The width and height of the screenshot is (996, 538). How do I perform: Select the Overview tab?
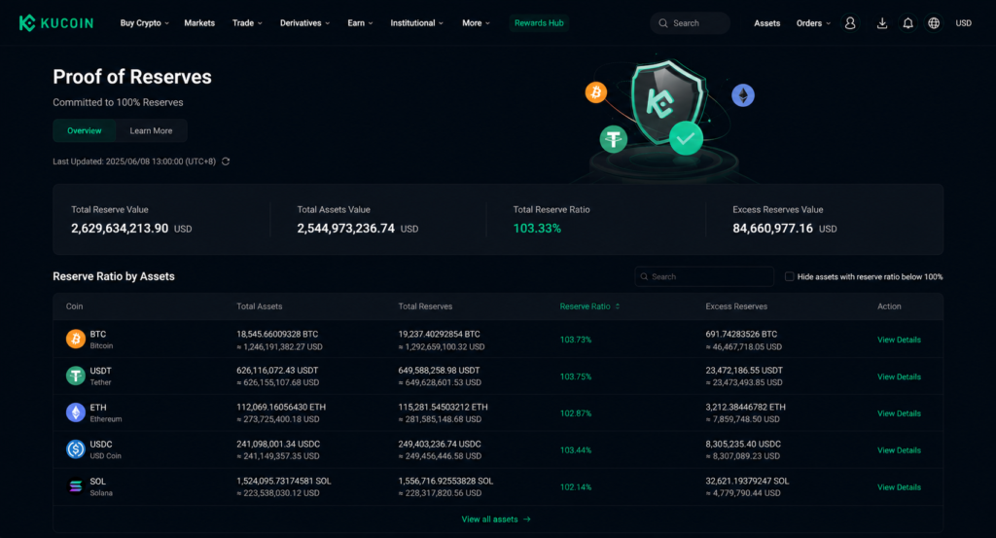click(x=85, y=130)
